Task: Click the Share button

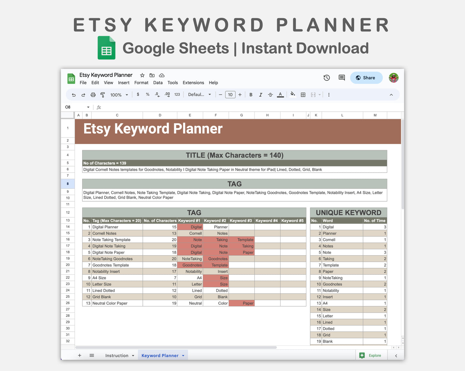Action: [366, 78]
